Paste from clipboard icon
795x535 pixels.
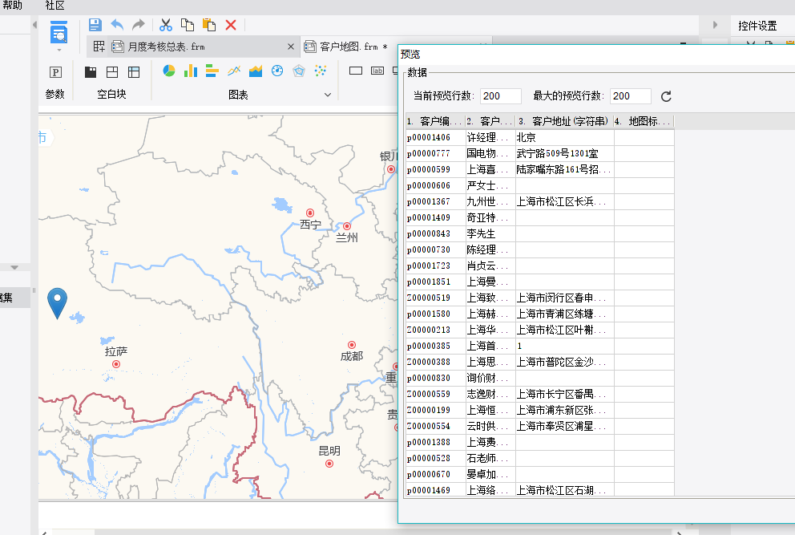(x=209, y=25)
